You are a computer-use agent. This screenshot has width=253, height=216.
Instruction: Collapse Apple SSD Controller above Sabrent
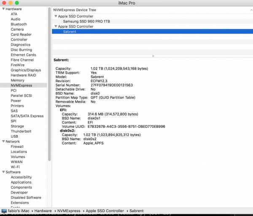tap(56, 26)
